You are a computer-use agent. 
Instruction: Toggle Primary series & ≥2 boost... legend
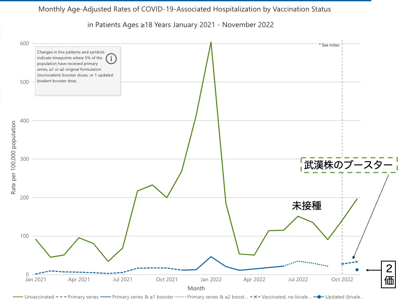click(x=212, y=297)
